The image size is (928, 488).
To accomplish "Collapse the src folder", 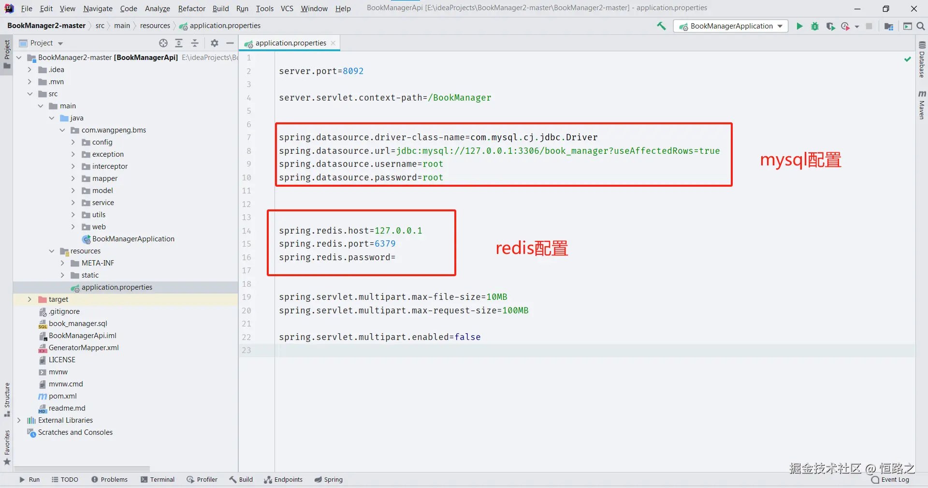I will [x=29, y=94].
